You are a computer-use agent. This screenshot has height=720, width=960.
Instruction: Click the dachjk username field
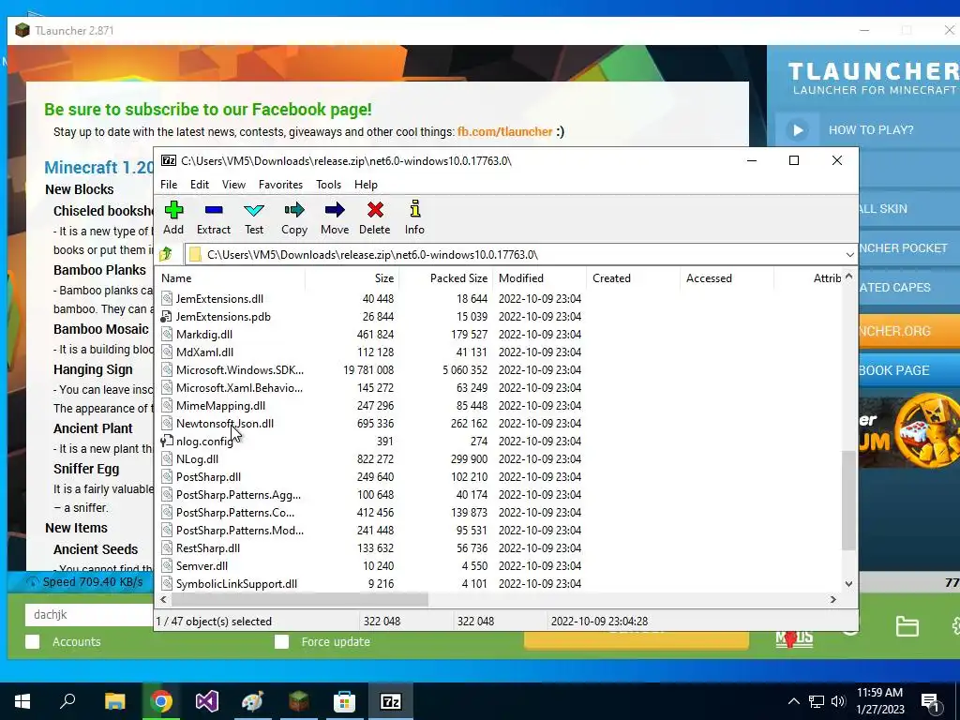pyautogui.click(x=89, y=614)
